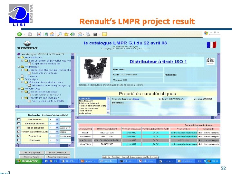
Task: Click the String data type link
Action: [136, 99]
